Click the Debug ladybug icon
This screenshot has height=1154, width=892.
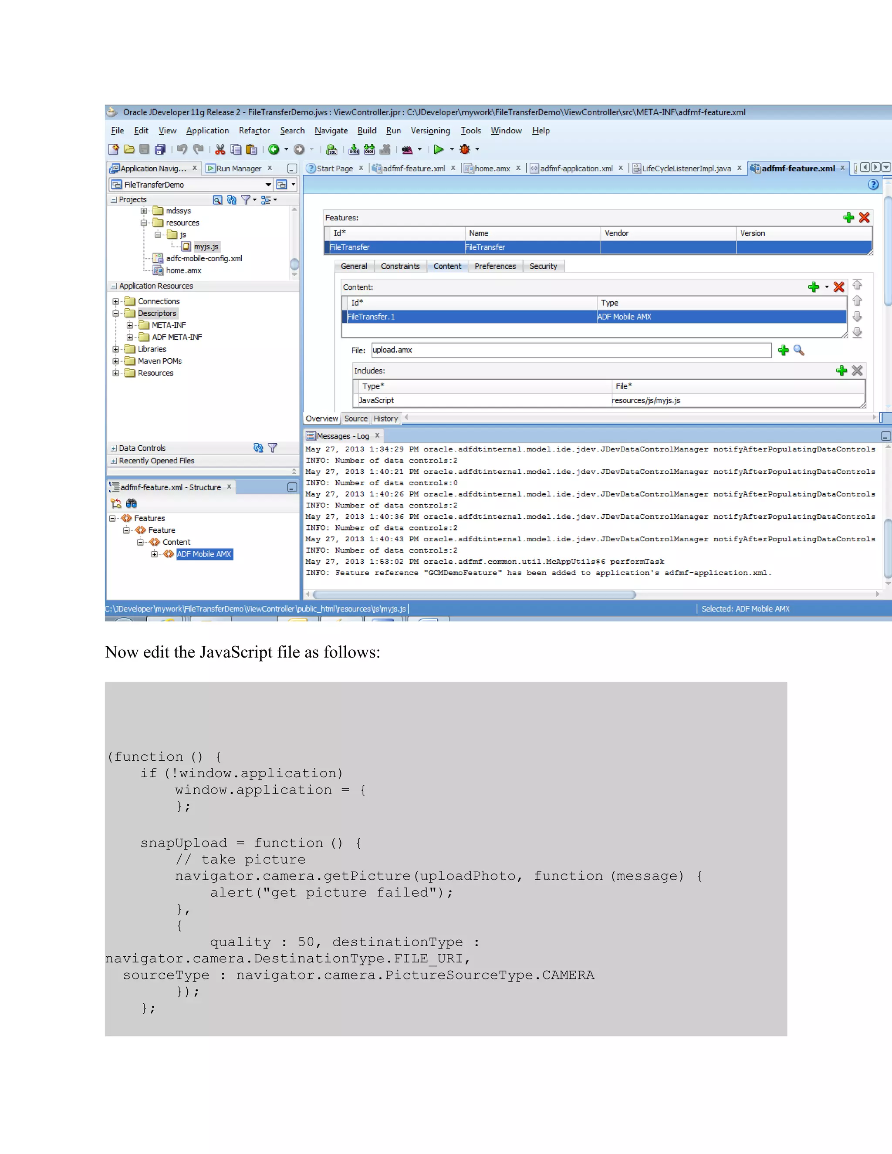click(x=465, y=149)
